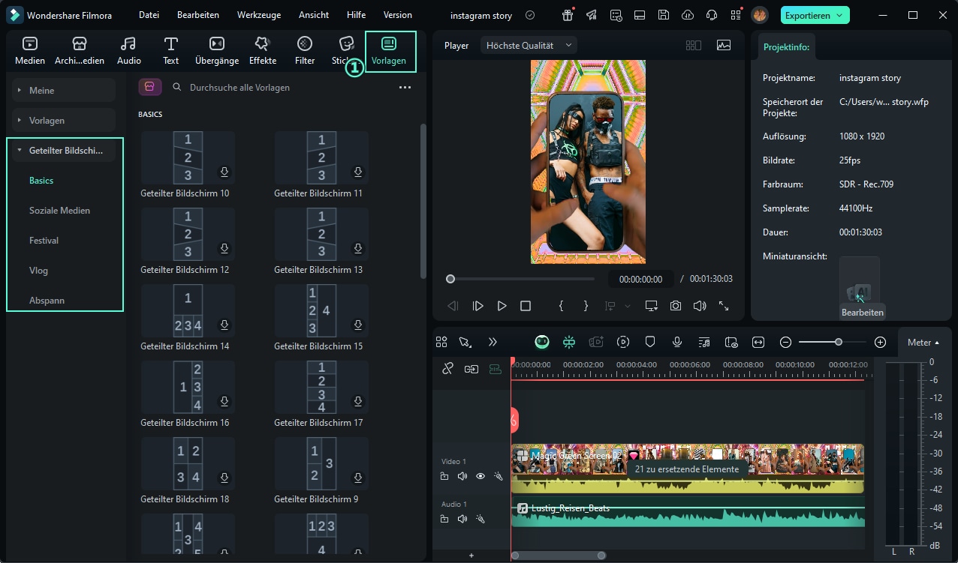Open the Werkzeuge menu
The height and width of the screenshot is (563, 958).
point(259,15)
